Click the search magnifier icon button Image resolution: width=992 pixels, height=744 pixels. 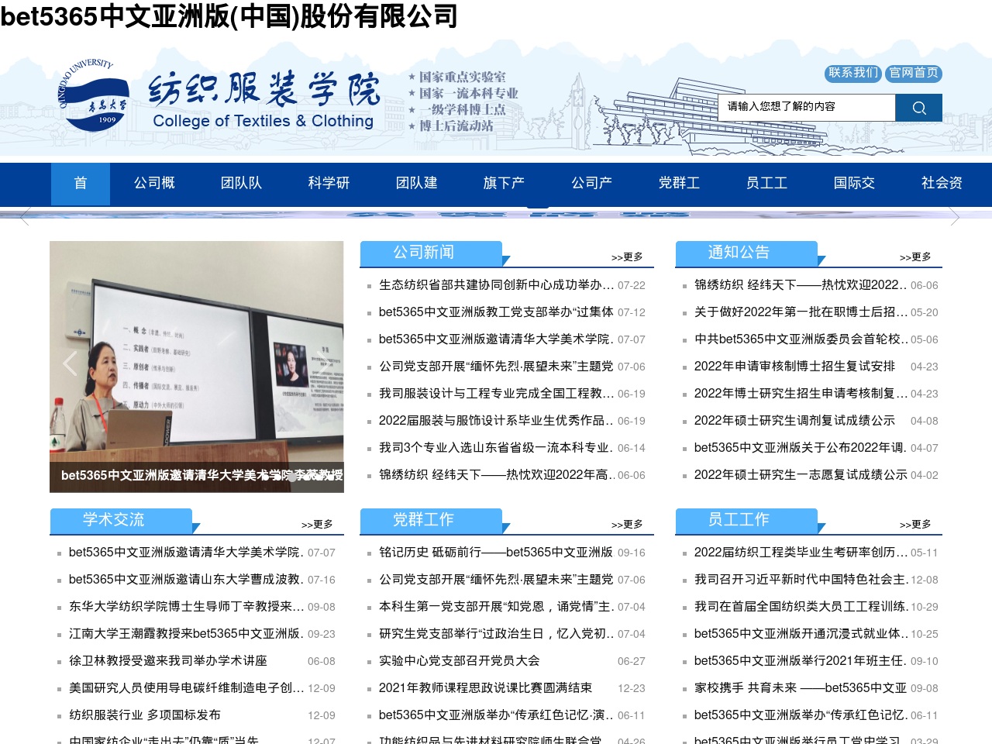[918, 108]
